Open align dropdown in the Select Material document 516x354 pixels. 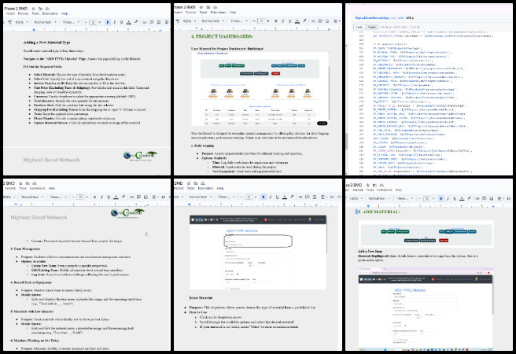click(x=324, y=197)
